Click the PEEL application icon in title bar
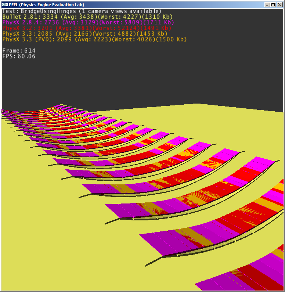285x292 pixels. pyautogui.click(x=5, y=5)
